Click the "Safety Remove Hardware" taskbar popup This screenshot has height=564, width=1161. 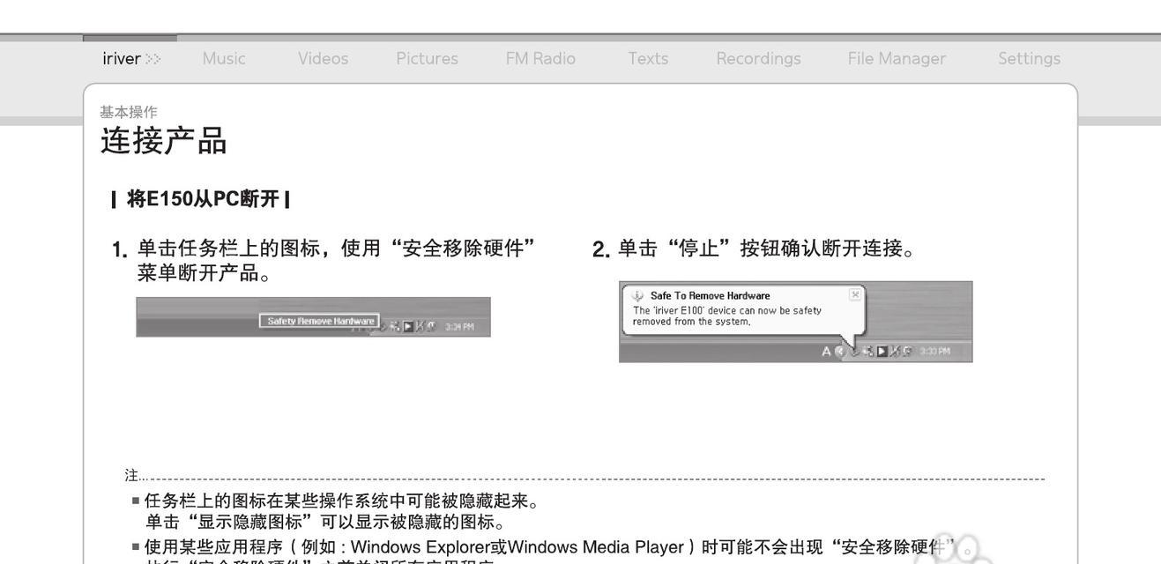(319, 321)
